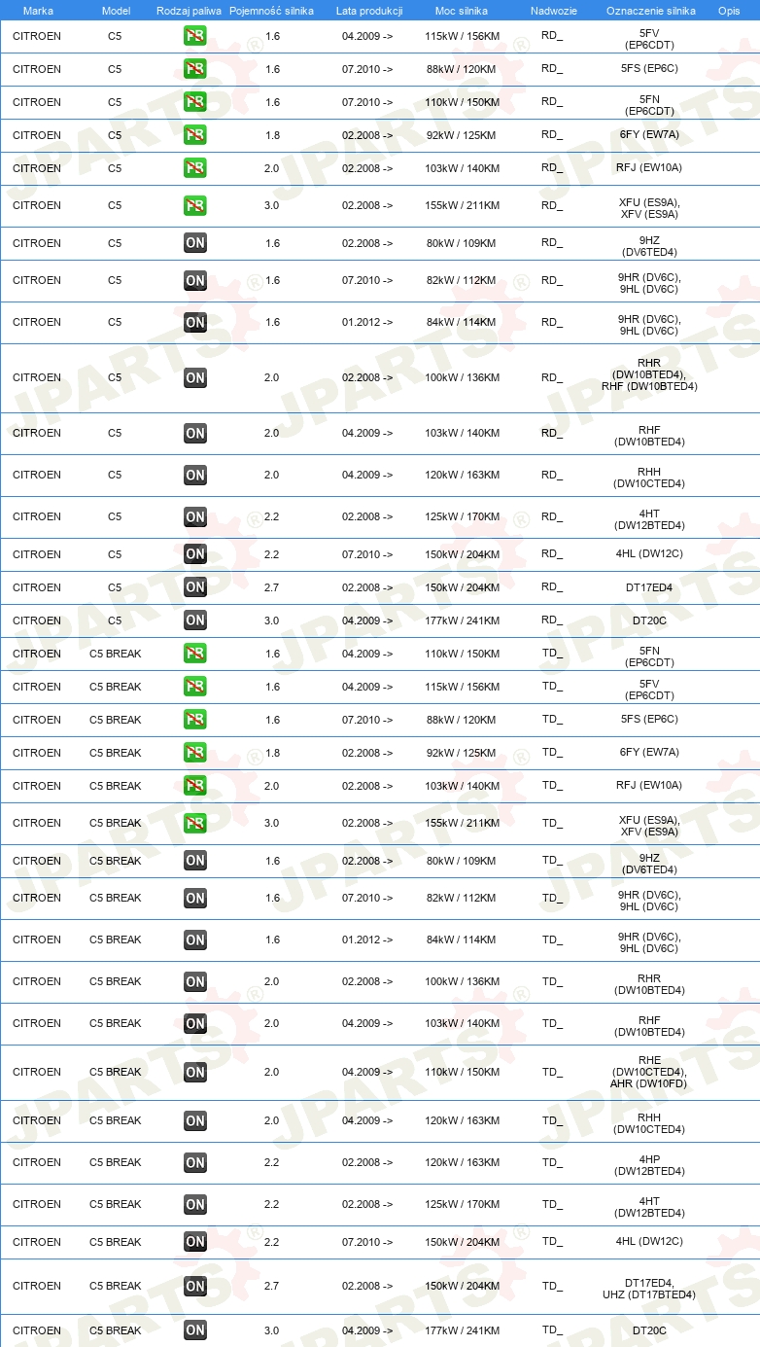Click the ON icon in C5 RD_ 125kW / 170KM row
The width and height of the screenshot is (760, 1347).
click(195, 517)
